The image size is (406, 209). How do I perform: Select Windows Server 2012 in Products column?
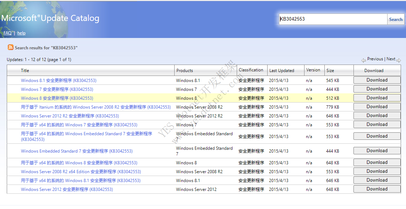[x=196, y=189]
